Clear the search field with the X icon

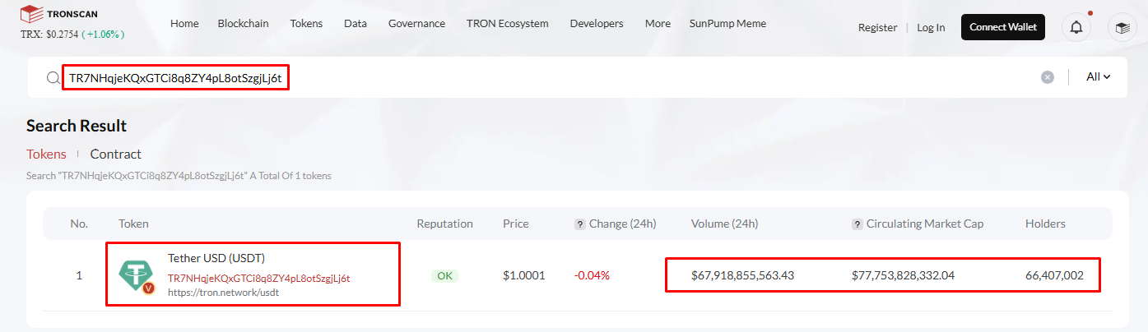[x=1047, y=77]
